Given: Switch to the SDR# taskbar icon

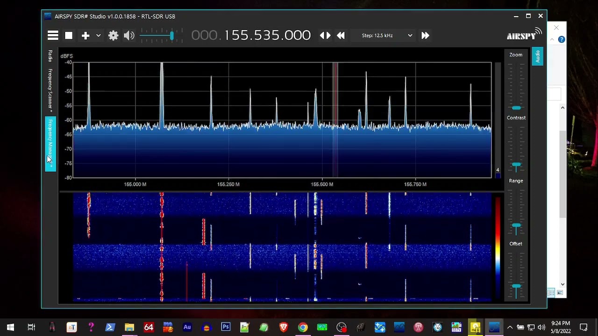Looking at the screenshot, I should (494, 327).
